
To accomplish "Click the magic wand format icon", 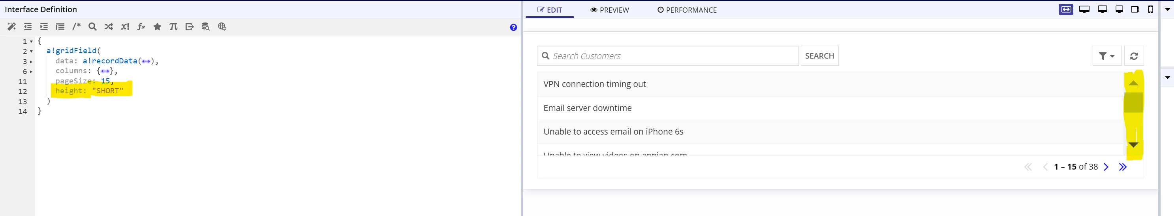I will click(x=11, y=27).
